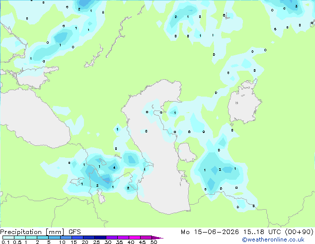Viewport: 315px width, 244px height.
Task: Click the 35–40 mm violet swatch
Action: click(123, 238)
